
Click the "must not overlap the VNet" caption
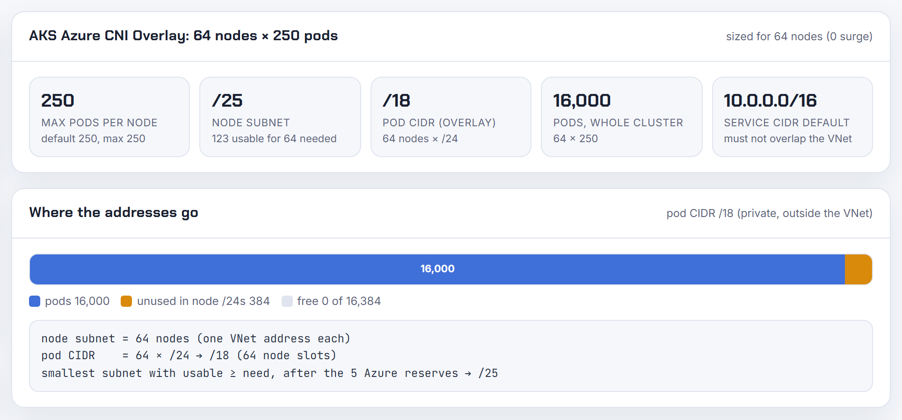pyautogui.click(x=788, y=138)
